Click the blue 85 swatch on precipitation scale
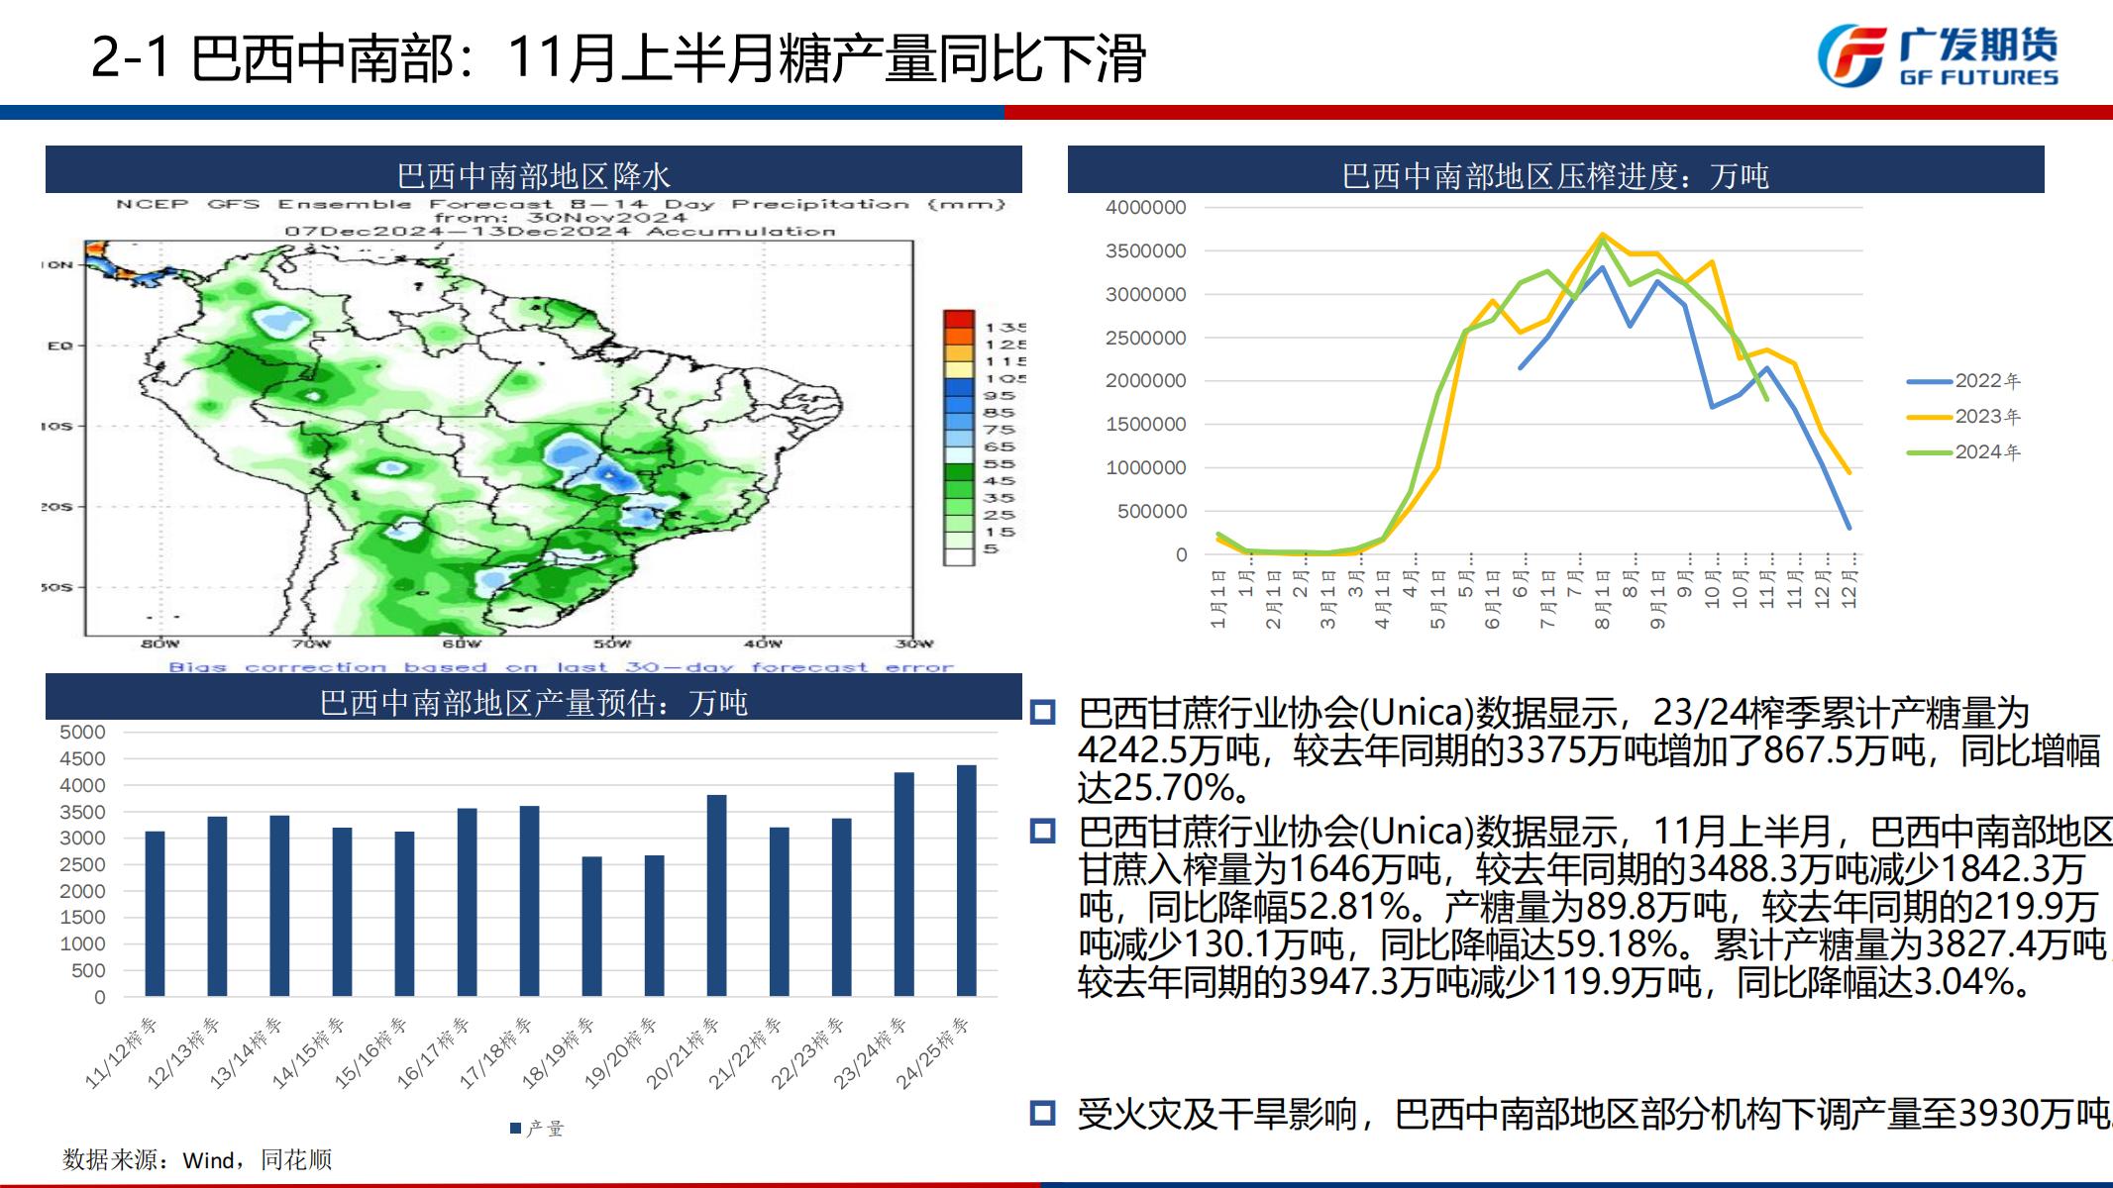This screenshot has width=2113, height=1188. [x=959, y=404]
